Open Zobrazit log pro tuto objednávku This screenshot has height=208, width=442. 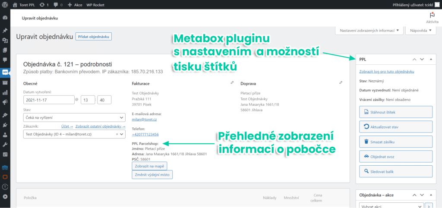(387, 72)
